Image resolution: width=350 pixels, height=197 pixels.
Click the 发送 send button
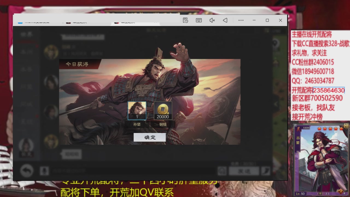(244, 171)
